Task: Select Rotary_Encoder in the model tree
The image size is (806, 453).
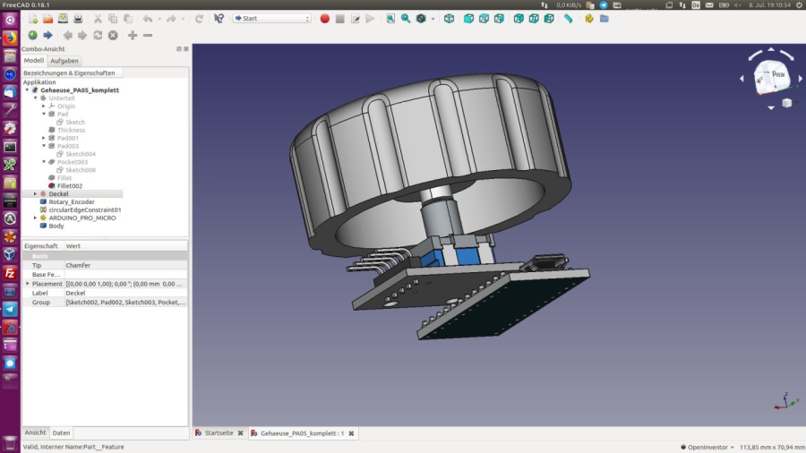Action: pyautogui.click(x=72, y=201)
